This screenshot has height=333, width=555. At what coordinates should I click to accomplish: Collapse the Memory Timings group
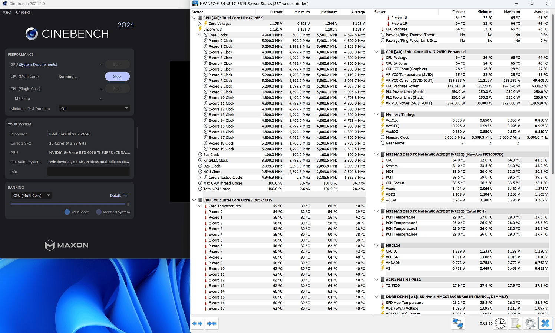[x=377, y=115]
